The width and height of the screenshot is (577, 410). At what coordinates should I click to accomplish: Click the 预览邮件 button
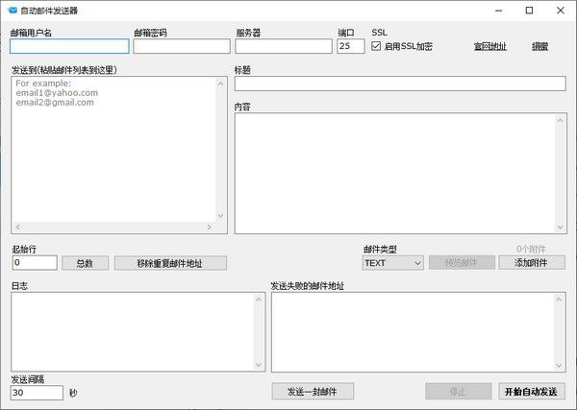(462, 263)
